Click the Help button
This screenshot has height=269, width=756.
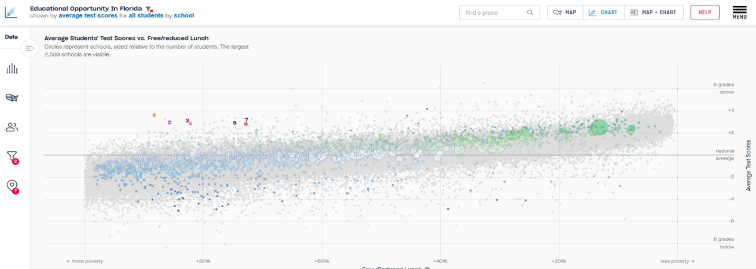[x=705, y=13]
